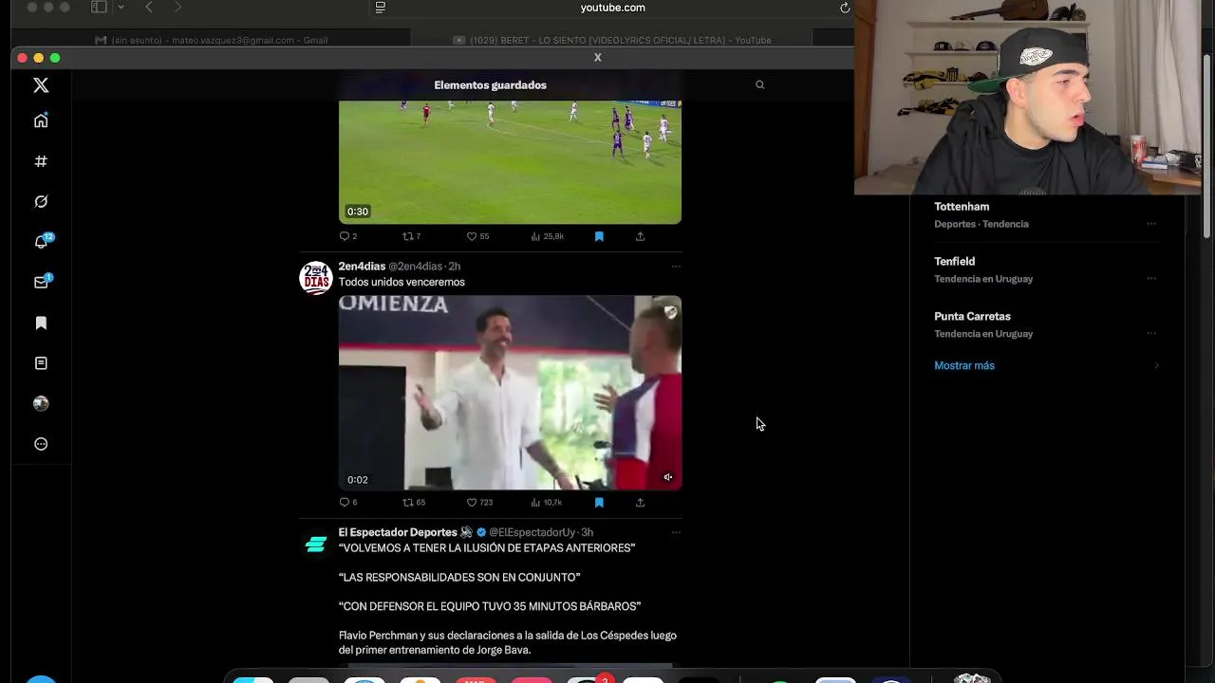Open Bookmarks icon in X sidebar
Viewport: 1215px width, 683px height.
coord(41,323)
